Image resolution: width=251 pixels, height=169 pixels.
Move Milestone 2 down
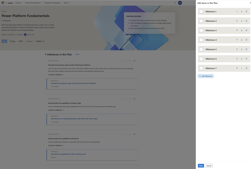click(242, 21)
